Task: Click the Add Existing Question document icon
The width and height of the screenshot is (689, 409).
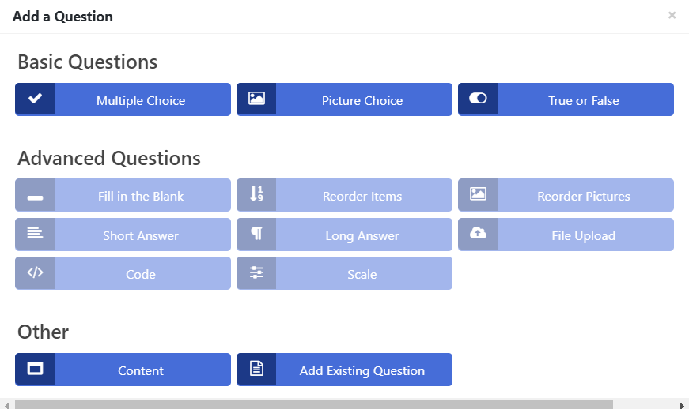Action: click(x=256, y=368)
